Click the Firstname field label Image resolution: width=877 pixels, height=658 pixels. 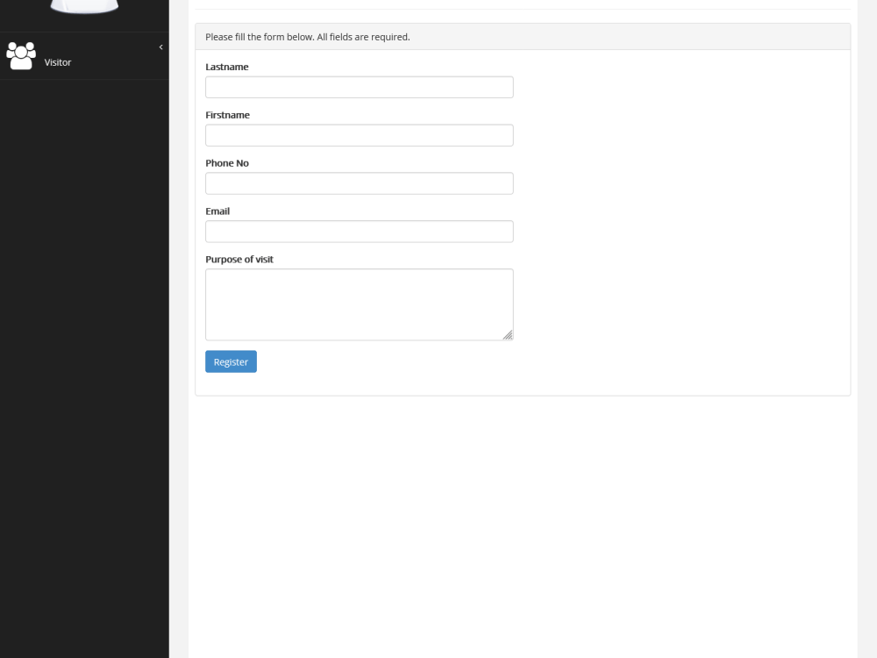(228, 115)
